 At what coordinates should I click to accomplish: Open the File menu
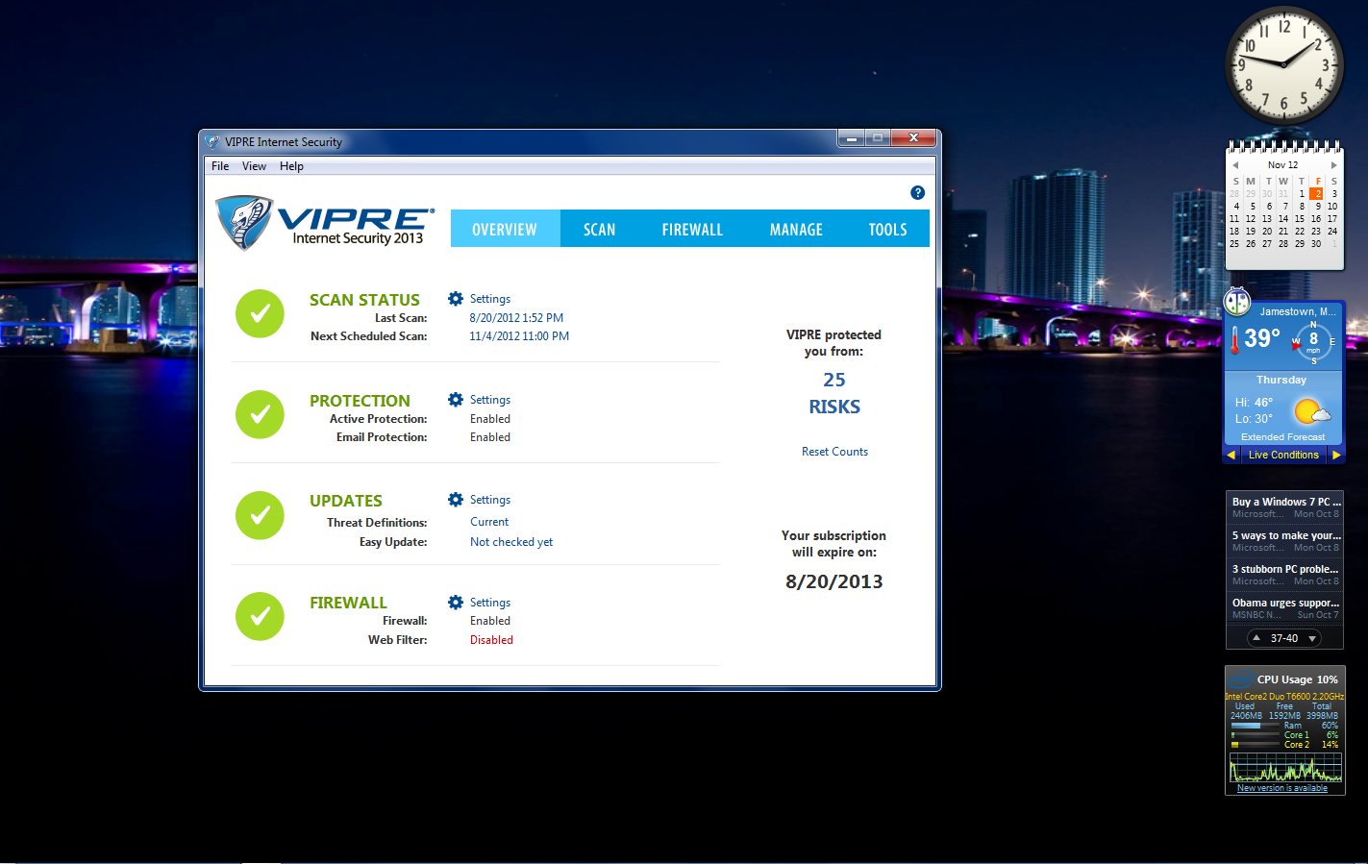(x=220, y=166)
